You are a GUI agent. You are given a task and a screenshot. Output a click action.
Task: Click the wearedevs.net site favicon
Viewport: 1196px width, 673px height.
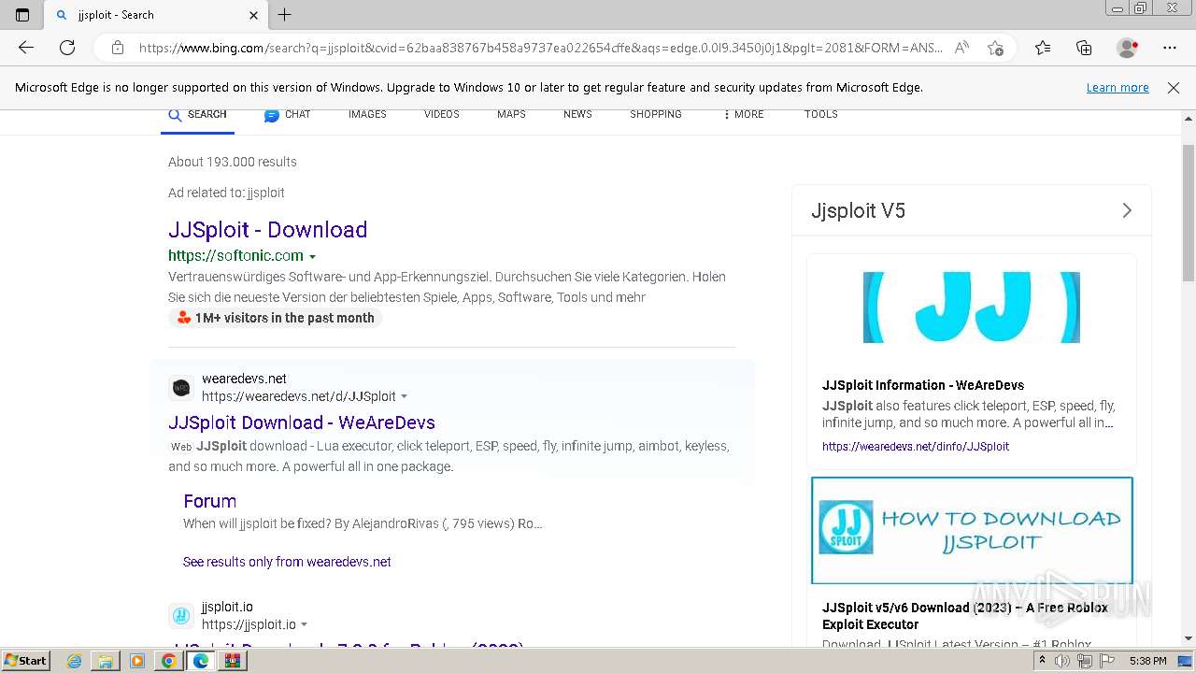click(181, 388)
